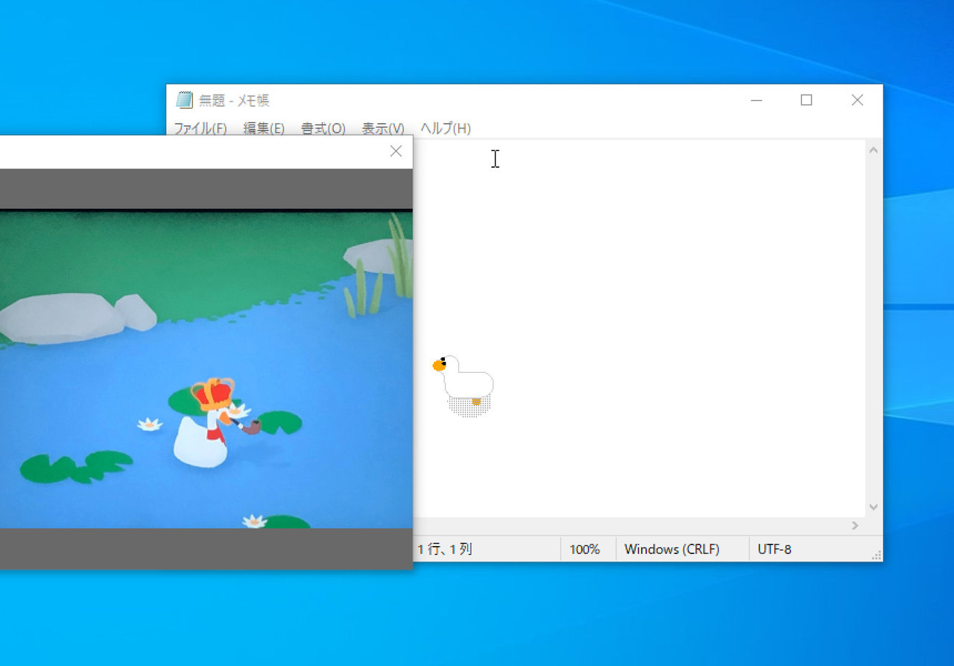
Task: Open the ファイル(F) menu in Notepad
Action: (200, 128)
